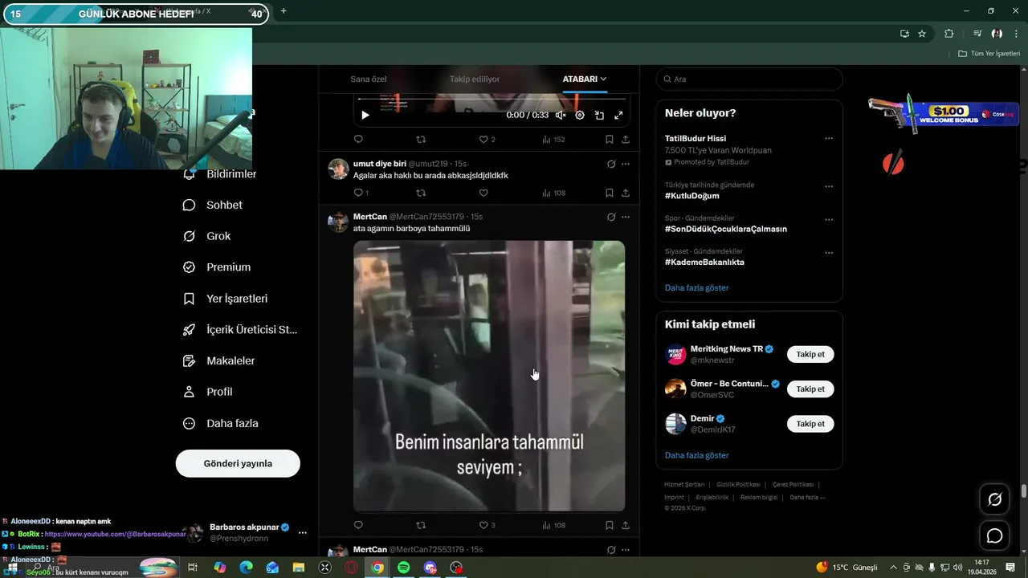Open İçerik Üreticisi Stüdyosu in sidebar
1028x578 pixels.
(x=240, y=330)
